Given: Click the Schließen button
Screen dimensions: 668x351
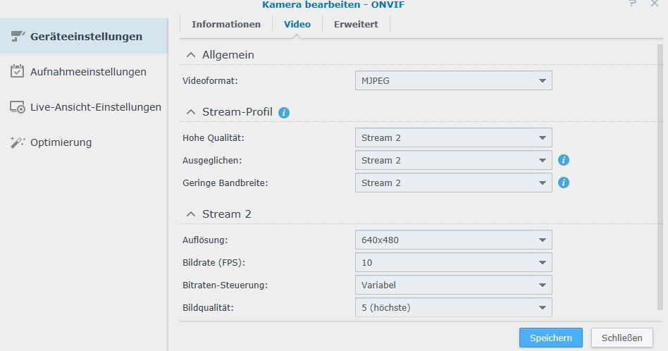Looking at the screenshot, I should [621, 338].
